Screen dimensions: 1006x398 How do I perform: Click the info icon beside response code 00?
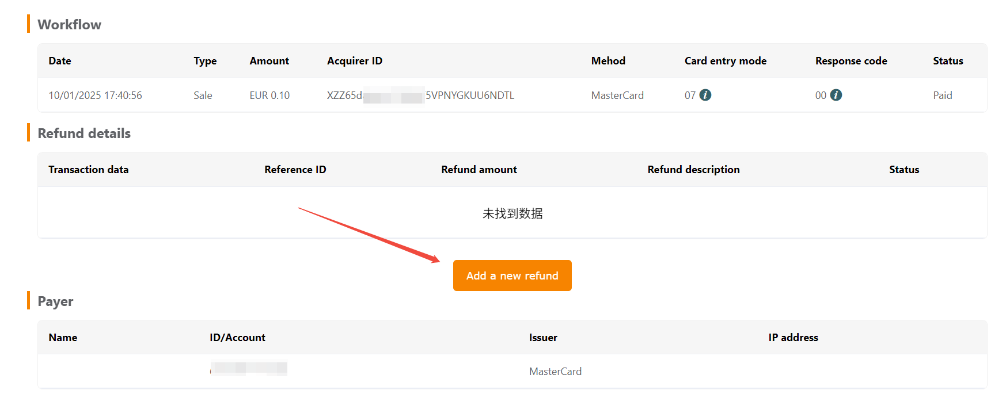click(836, 95)
